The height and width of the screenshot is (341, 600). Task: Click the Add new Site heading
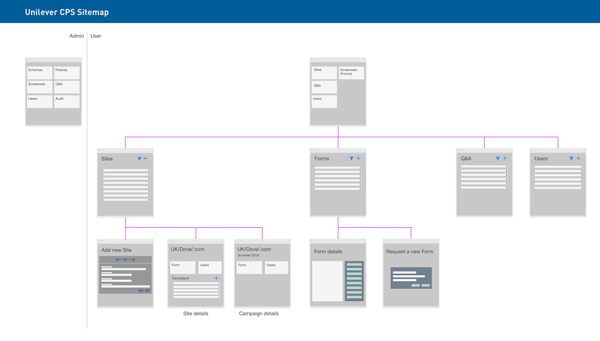[x=117, y=250]
